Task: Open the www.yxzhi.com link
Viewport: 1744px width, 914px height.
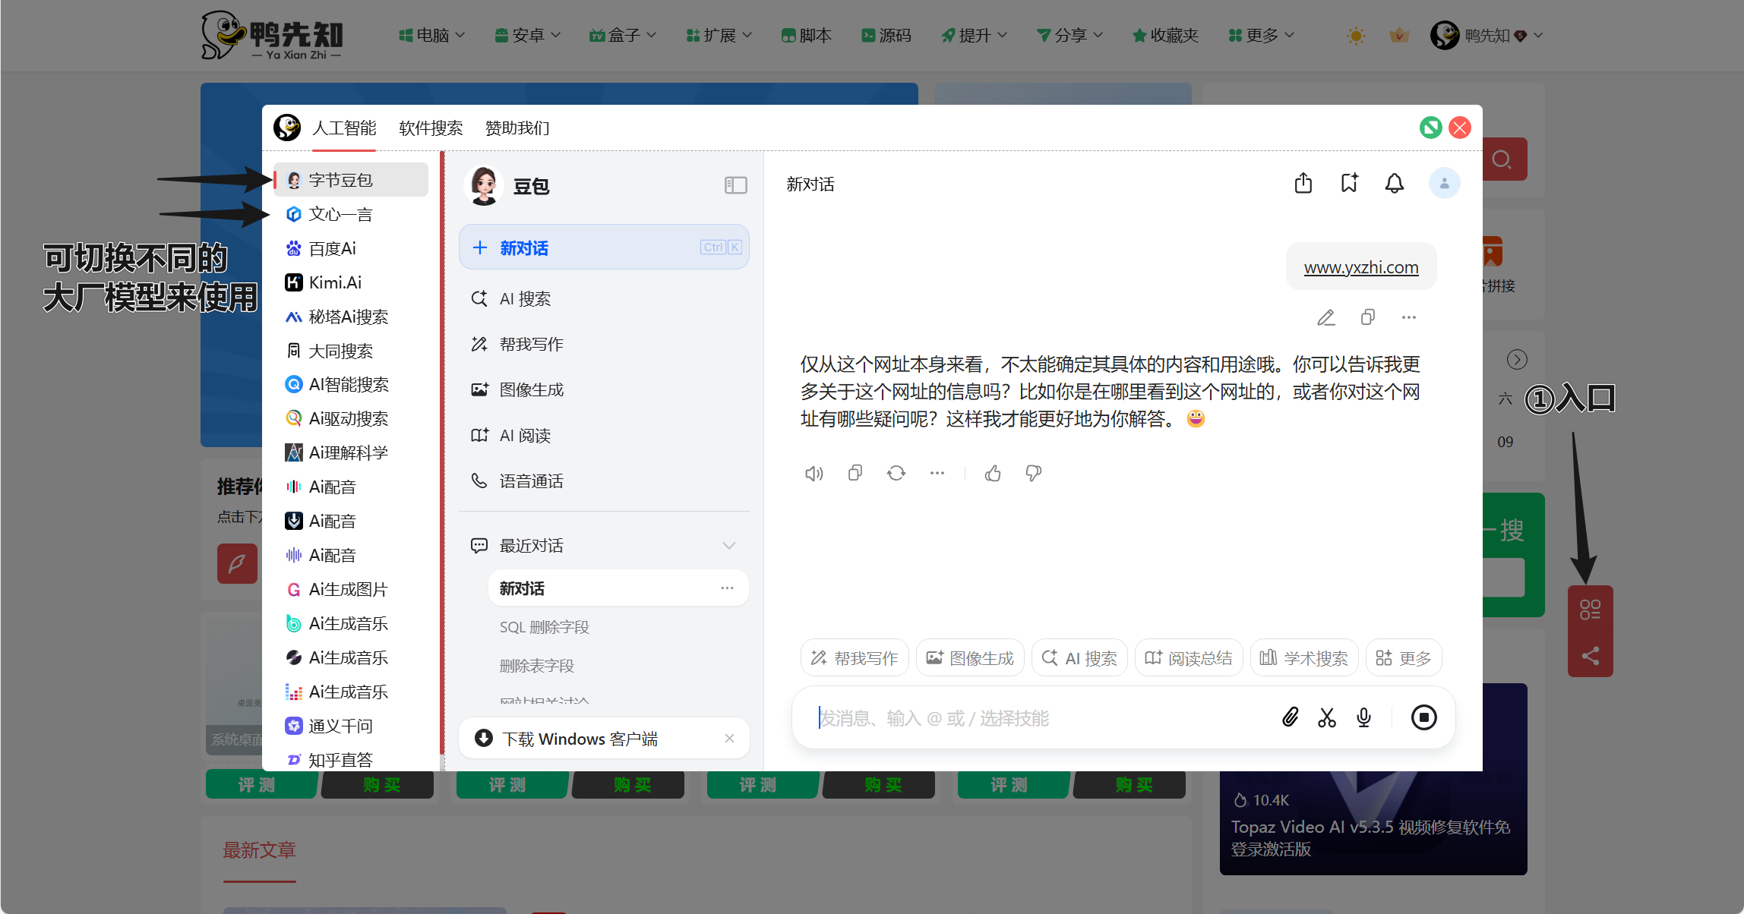Action: click(1361, 267)
